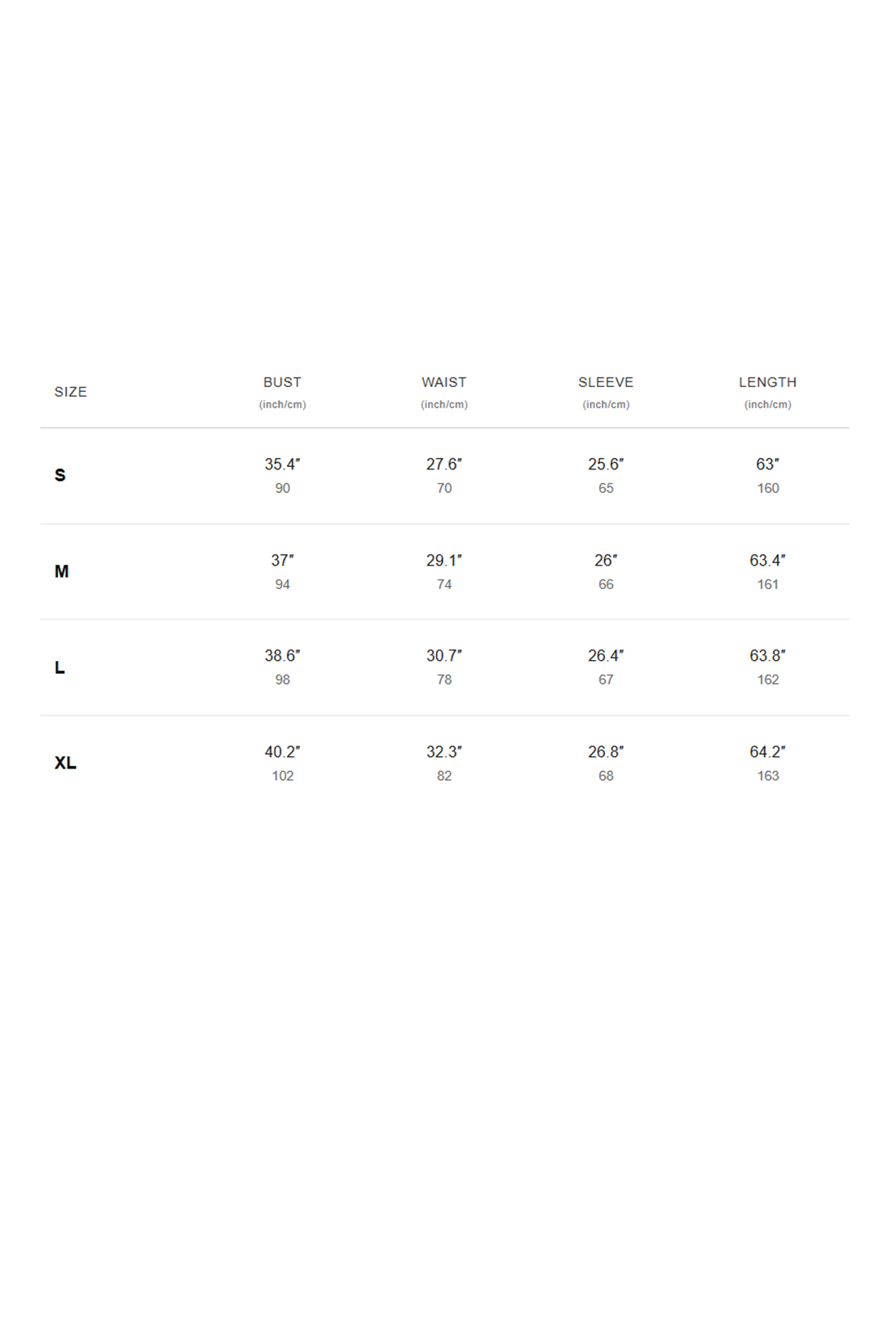Click the 40.2" bust value for XL

click(282, 752)
